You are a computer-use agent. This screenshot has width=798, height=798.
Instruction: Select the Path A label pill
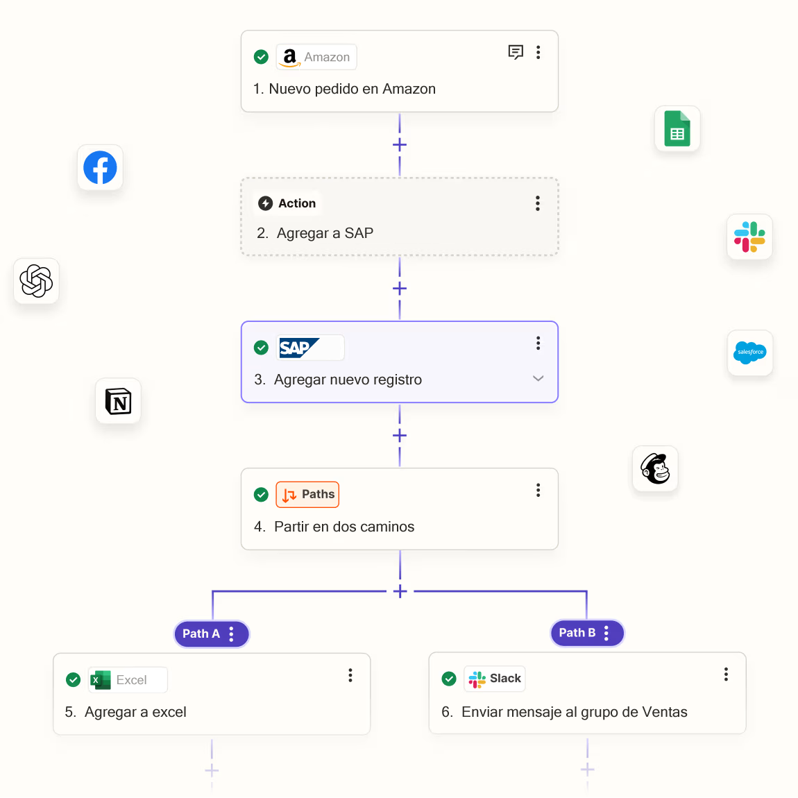(201, 634)
